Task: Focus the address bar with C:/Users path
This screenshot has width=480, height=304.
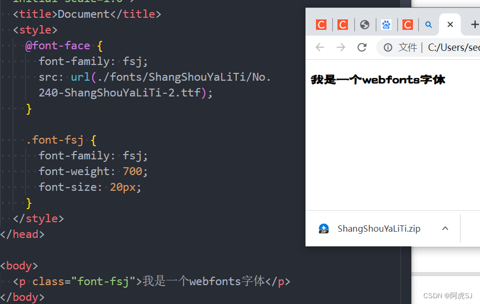Action: [453, 48]
